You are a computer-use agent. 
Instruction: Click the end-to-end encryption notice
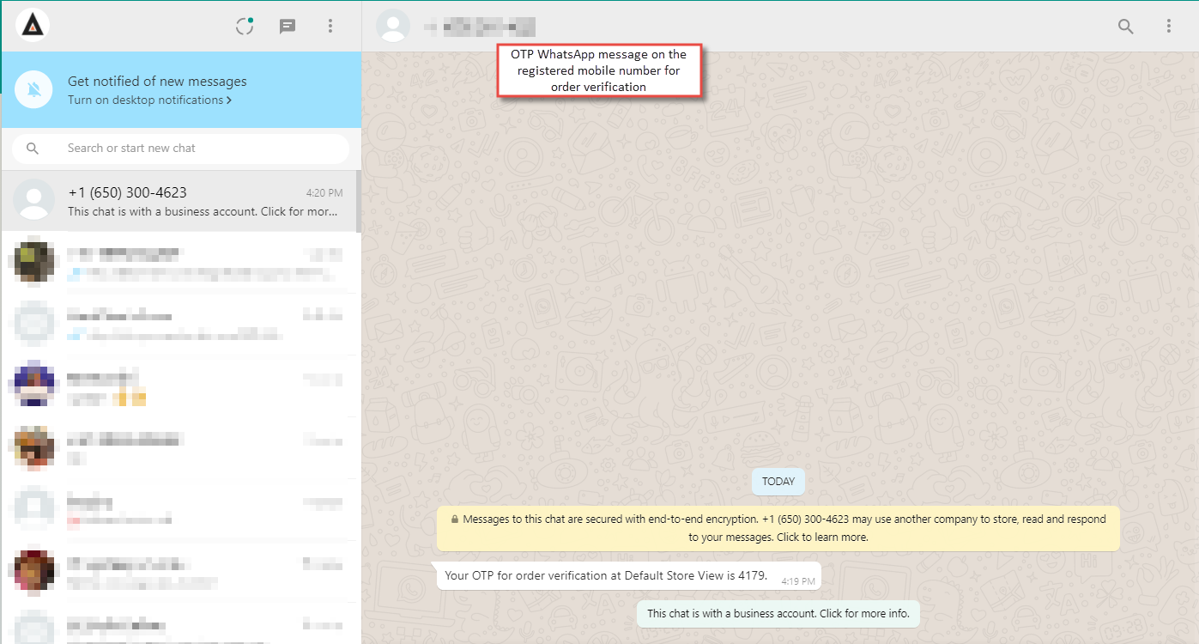(x=778, y=528)
